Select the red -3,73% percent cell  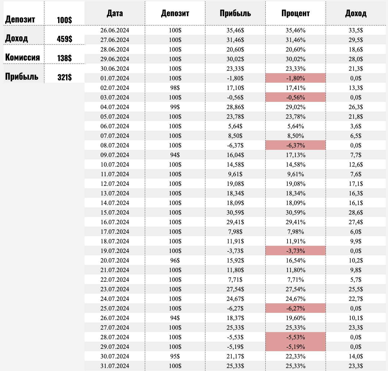pyautogui.click(x=295, y=251)
